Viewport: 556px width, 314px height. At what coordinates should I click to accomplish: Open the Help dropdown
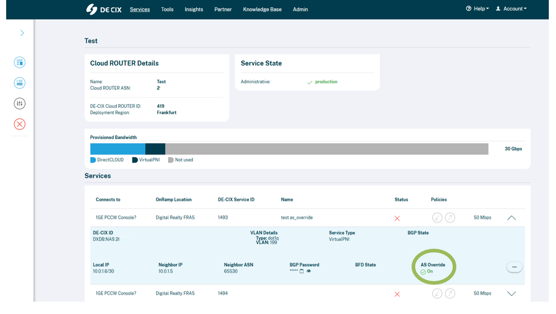pos(477,9)
